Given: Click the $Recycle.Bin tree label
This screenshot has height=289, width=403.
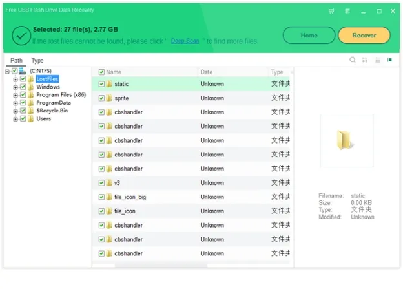Looking at the screenshot, I should pos(52,111).
